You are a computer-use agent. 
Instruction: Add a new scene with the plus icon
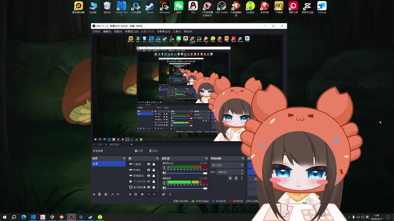94,194
